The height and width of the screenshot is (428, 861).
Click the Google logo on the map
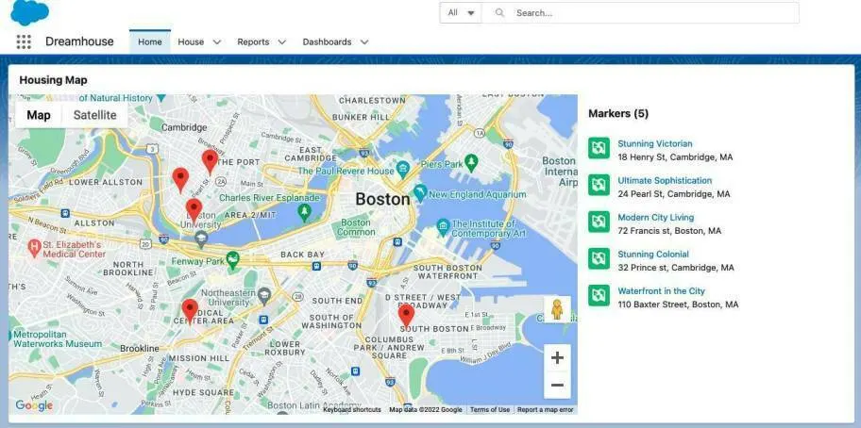[x=34, y=405]
